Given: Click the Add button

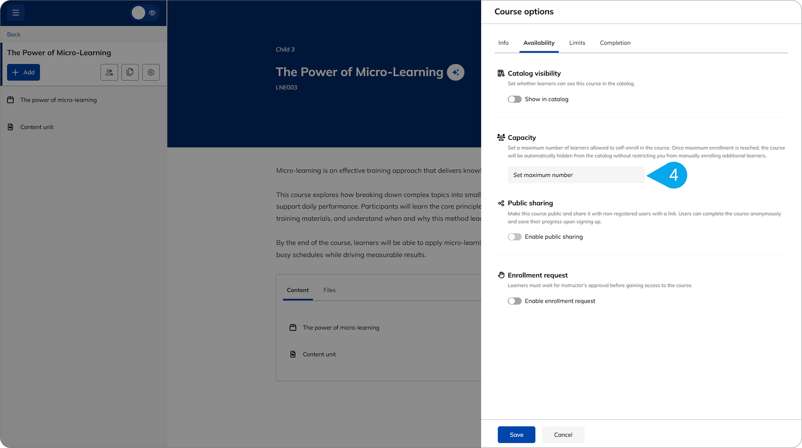Looking at the screenshot, I should pyautogui.click(x=23, y=72).
